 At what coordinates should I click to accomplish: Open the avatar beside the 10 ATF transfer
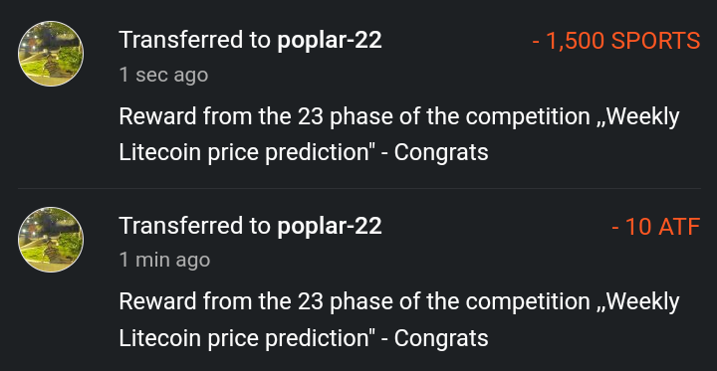click(x=51, y=240)
